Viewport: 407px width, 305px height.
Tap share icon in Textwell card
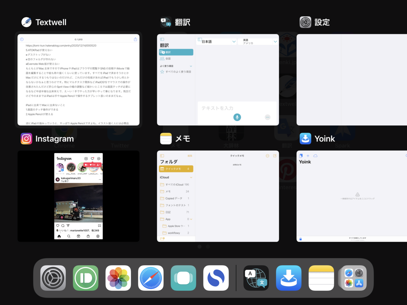[136, 39]
